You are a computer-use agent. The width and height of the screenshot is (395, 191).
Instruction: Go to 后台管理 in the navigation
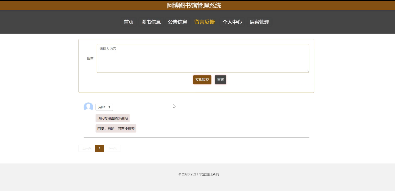(x=259, y=22)
